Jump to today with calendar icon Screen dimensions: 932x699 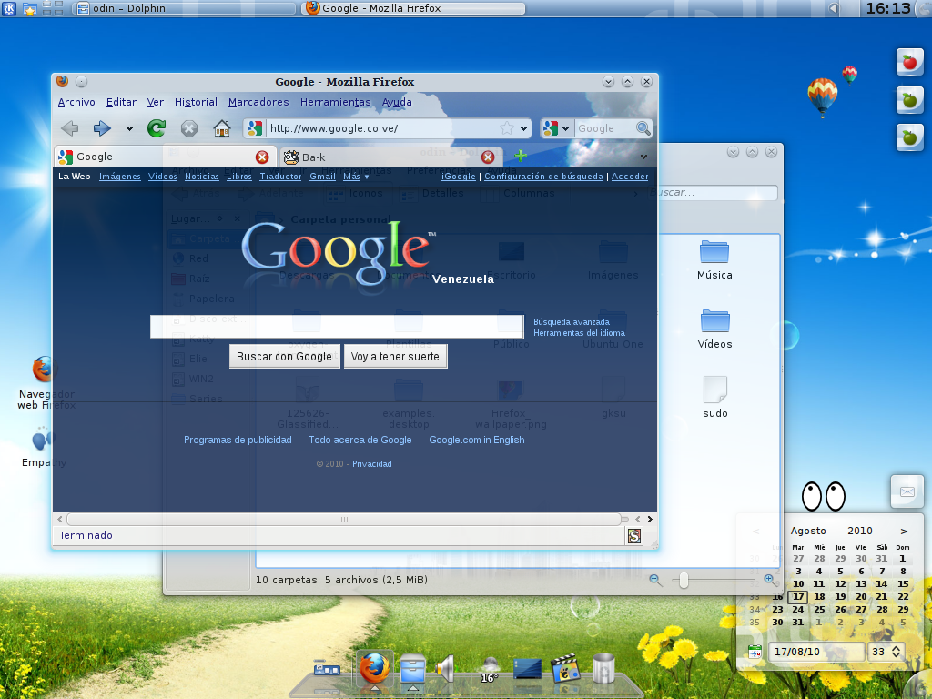(755, 652)
